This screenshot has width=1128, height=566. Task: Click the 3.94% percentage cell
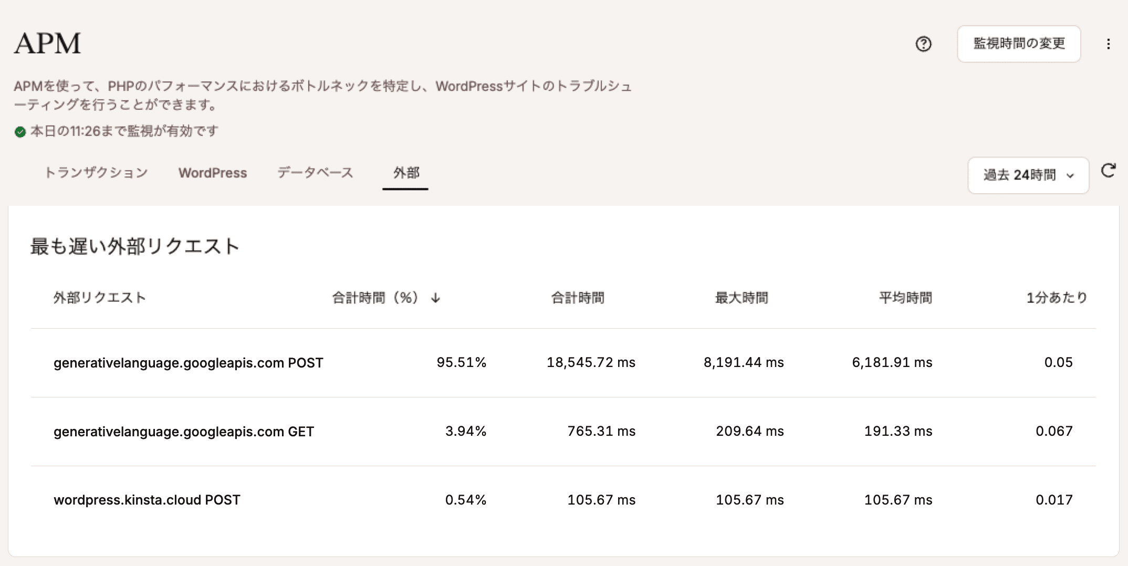[466, 431]
